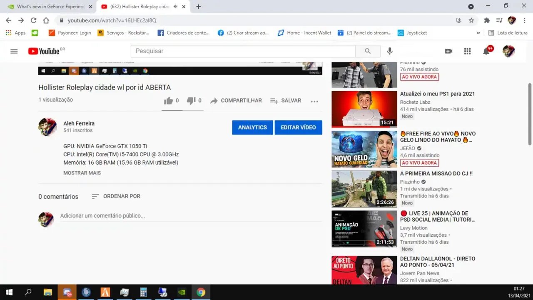Open Windows taskbar search

28,292
